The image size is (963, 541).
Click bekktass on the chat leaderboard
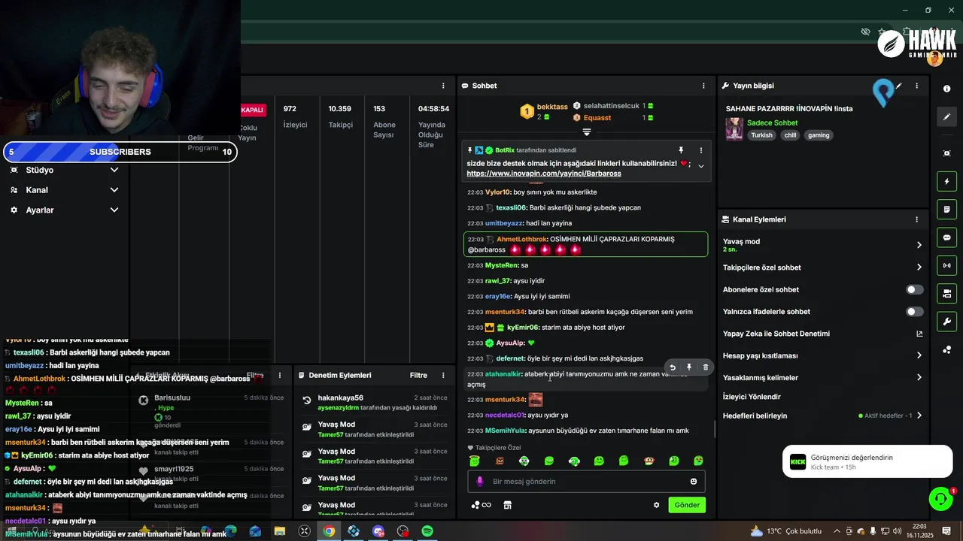(552, 107)
